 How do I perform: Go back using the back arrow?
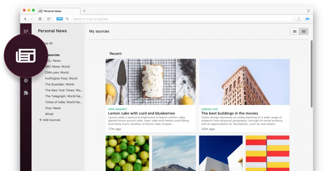[25, 19]
